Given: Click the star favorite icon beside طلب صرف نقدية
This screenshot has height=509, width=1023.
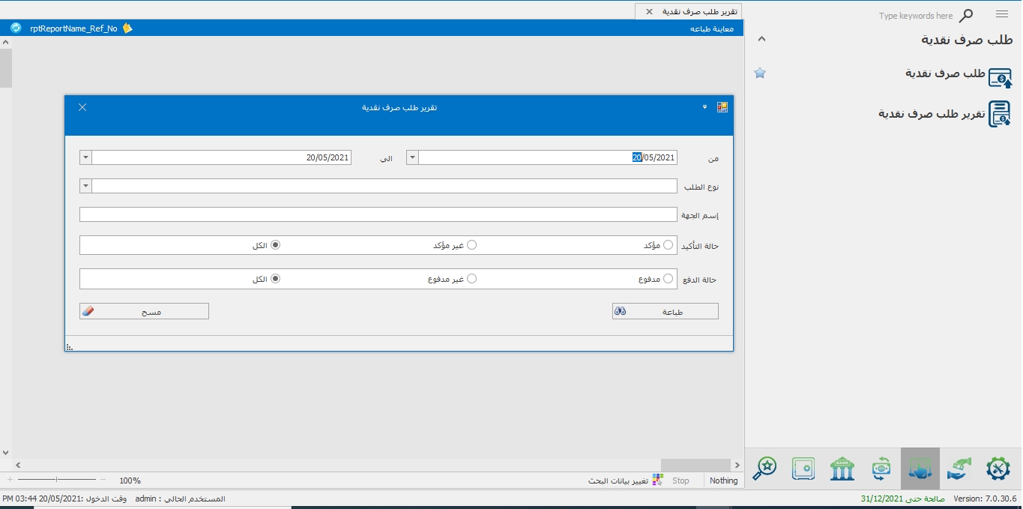Looking at the screenshot, I should pos(760,73).
